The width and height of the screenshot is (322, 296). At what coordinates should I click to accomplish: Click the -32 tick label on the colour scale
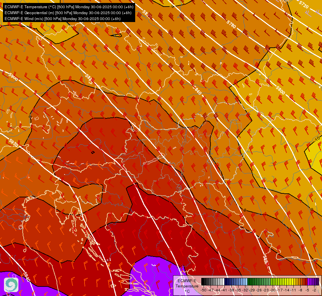(245, 290)
